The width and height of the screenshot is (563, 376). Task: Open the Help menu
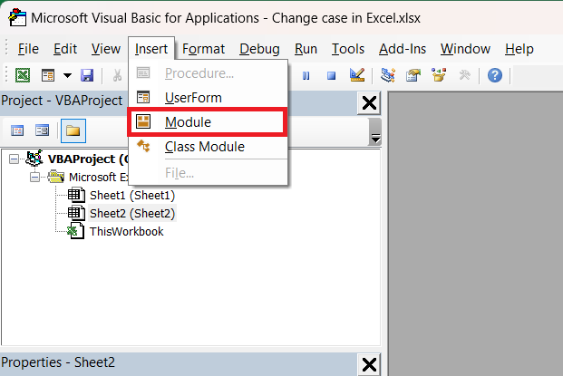point(519,49)
